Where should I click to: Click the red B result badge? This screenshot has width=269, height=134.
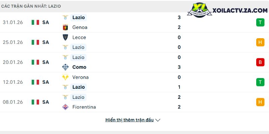point(260,62)
